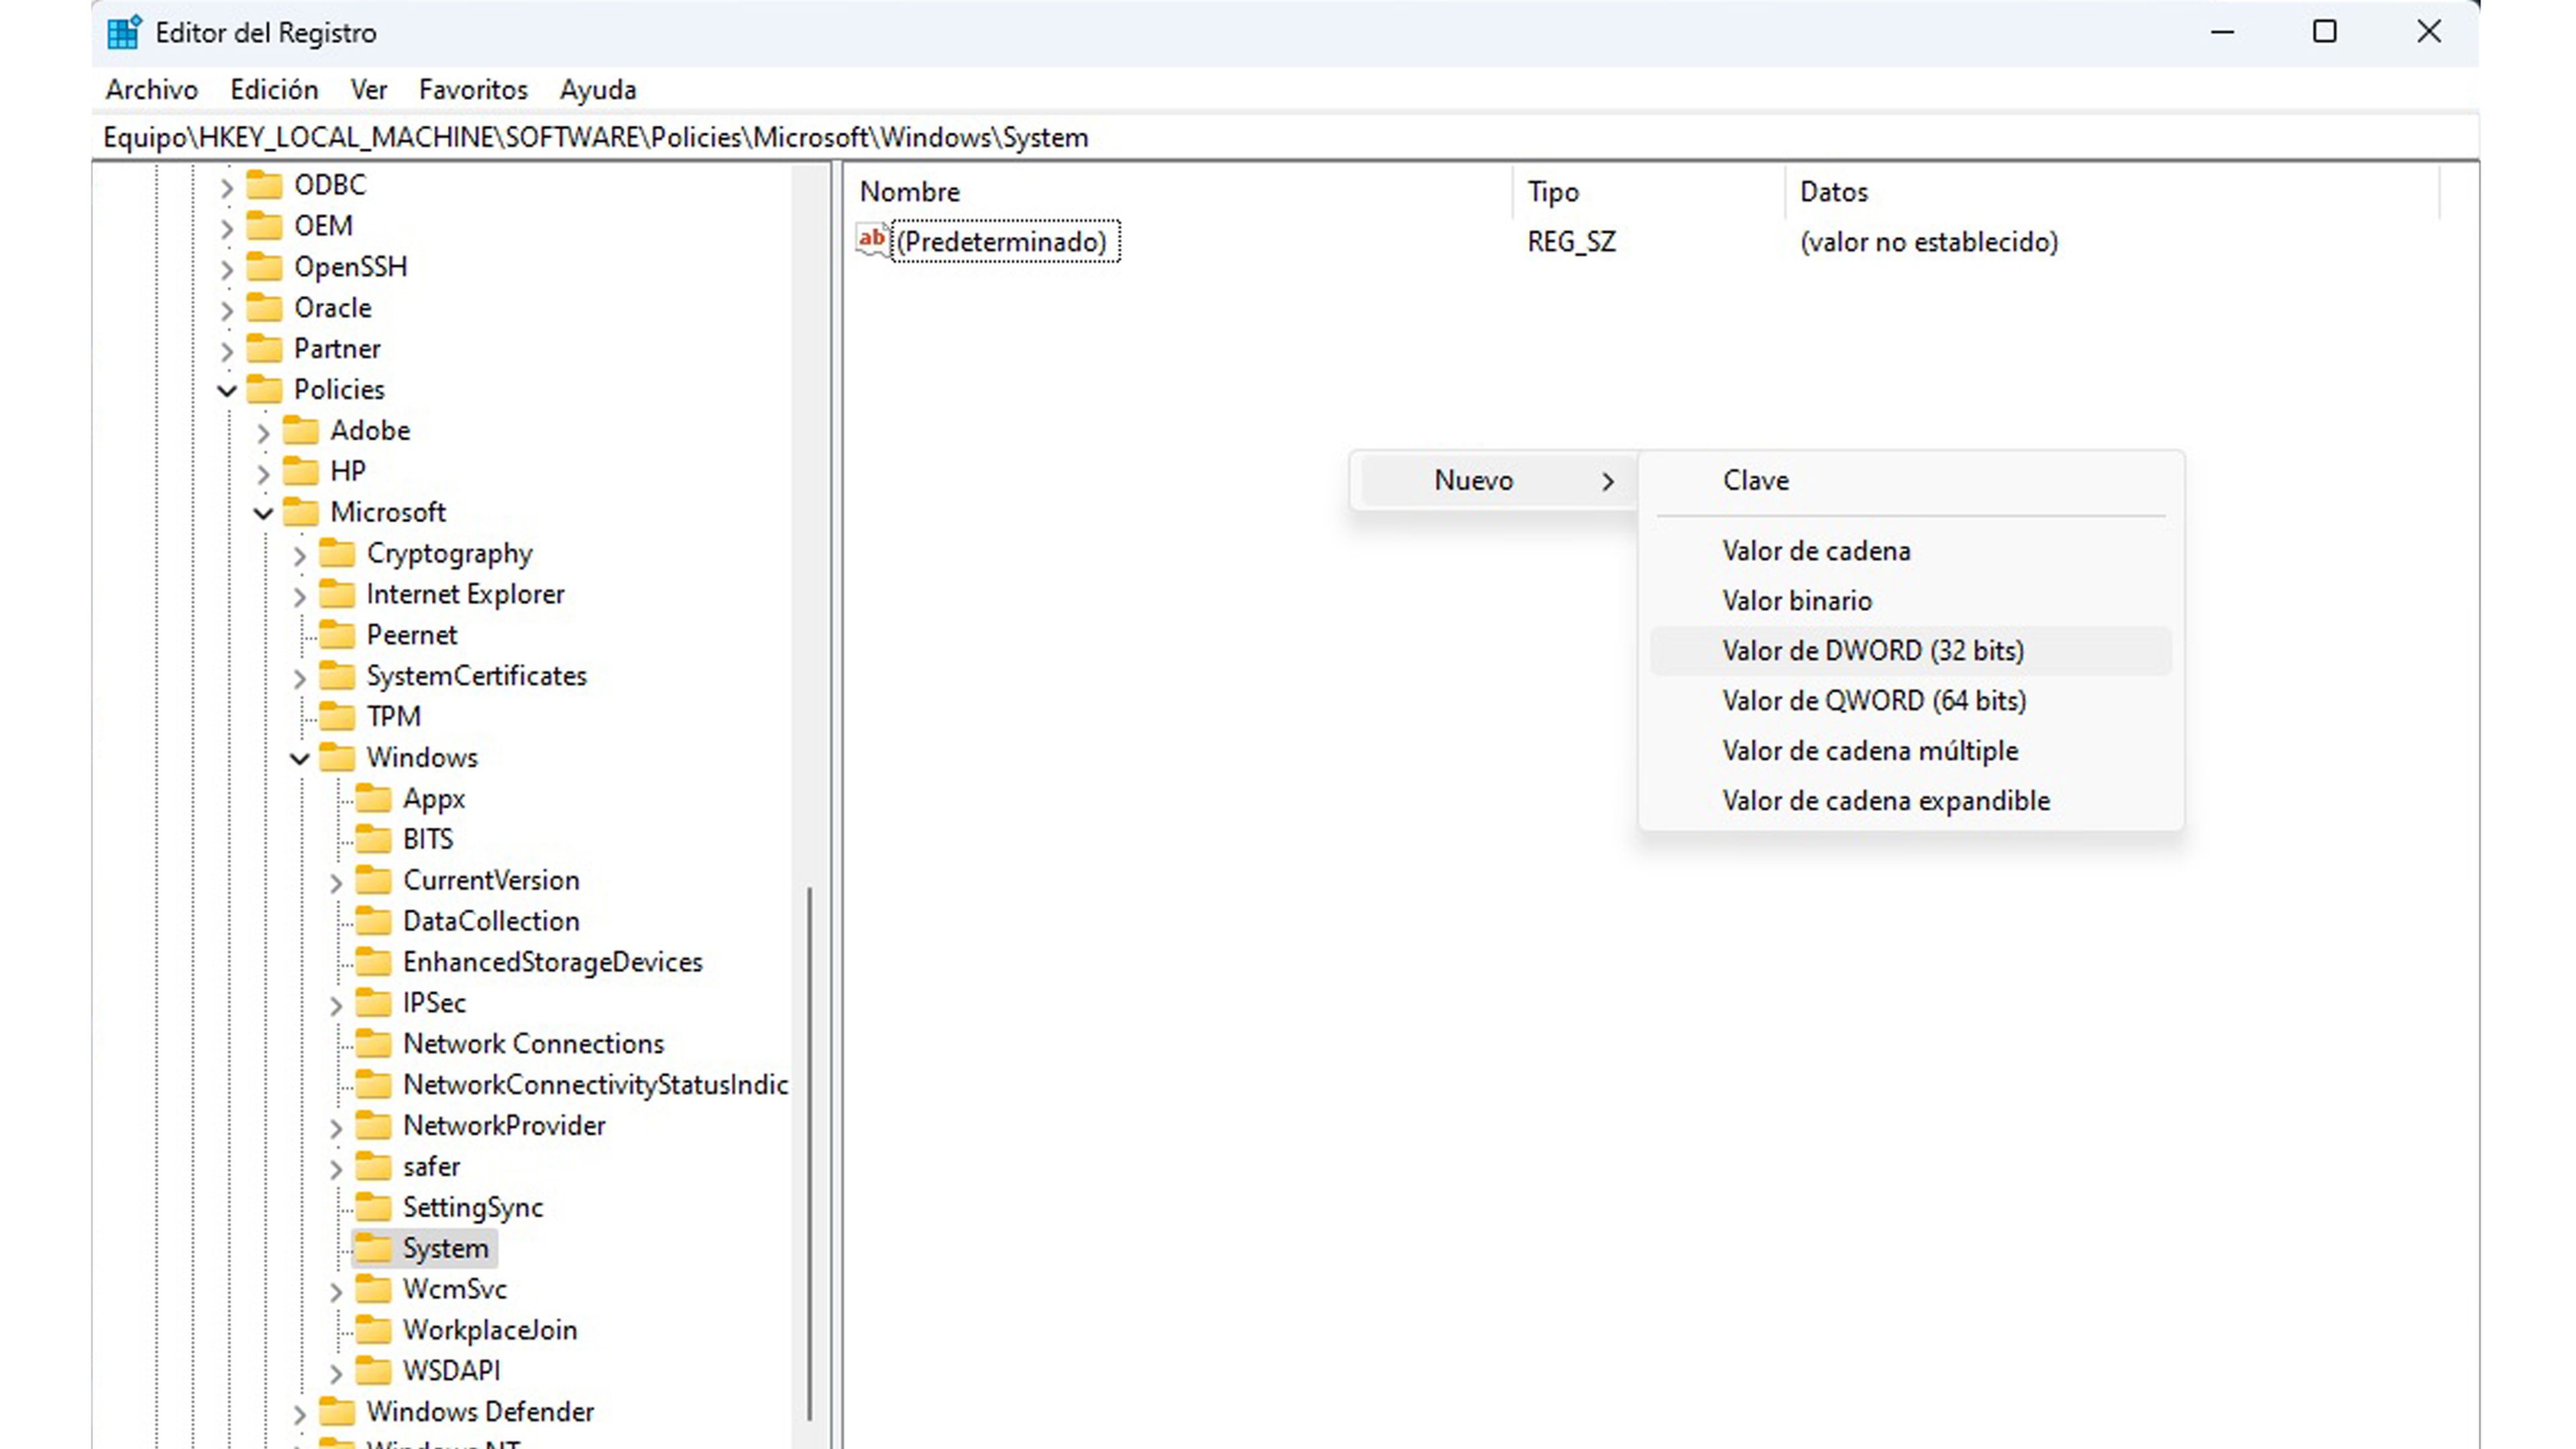Click the Registry Editor app icon in title bar
This screenshot has height=1449, width=2576.
(124, 33)
